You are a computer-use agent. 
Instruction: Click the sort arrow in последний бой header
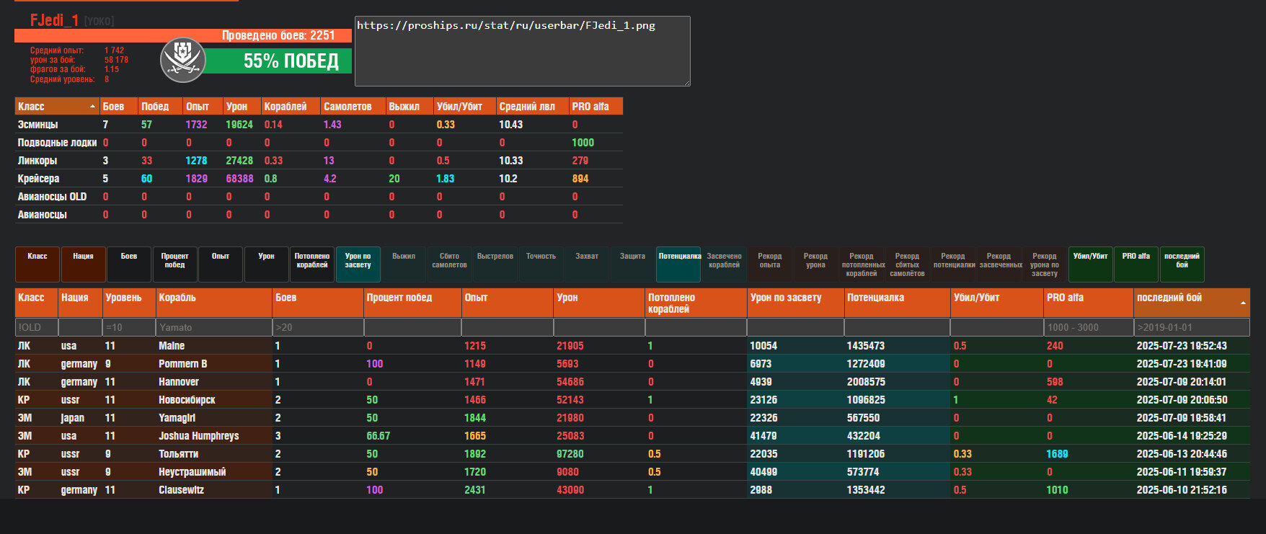tap(1242, 303)
